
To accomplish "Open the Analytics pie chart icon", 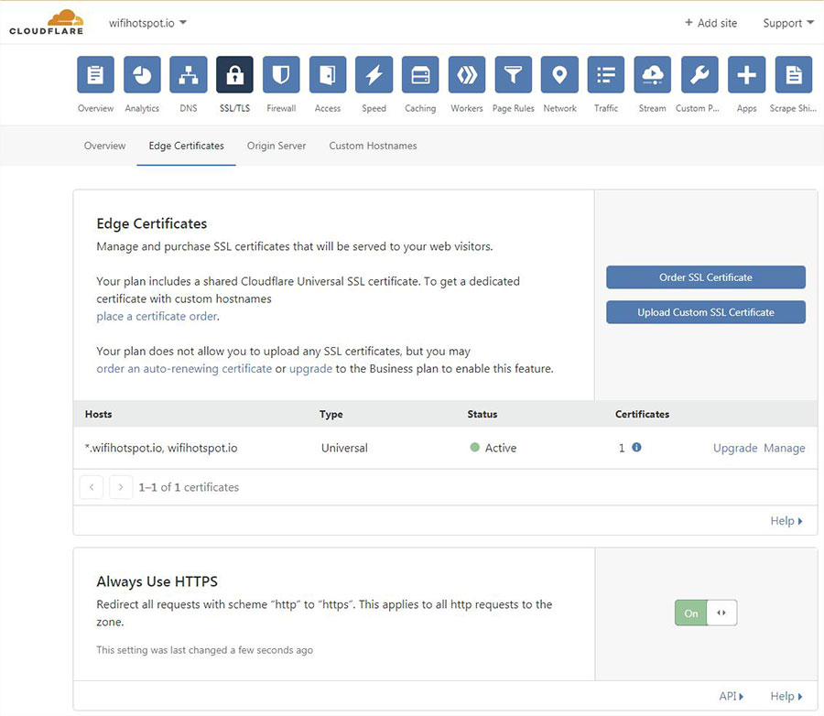I will pyautogui.click(x=142, y=75).
